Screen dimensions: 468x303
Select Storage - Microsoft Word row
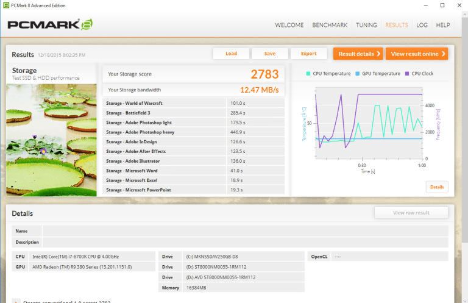tap(193, 171)
